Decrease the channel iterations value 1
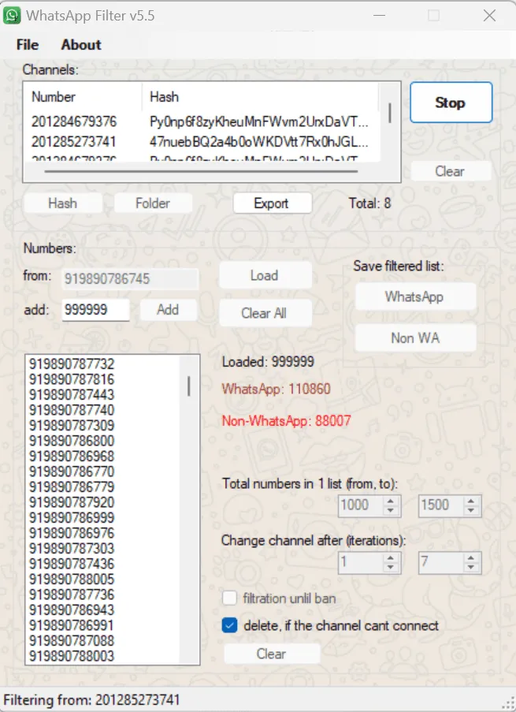This screenshot has width=516, height=712. pyautogui.click(x=392, y=568)
